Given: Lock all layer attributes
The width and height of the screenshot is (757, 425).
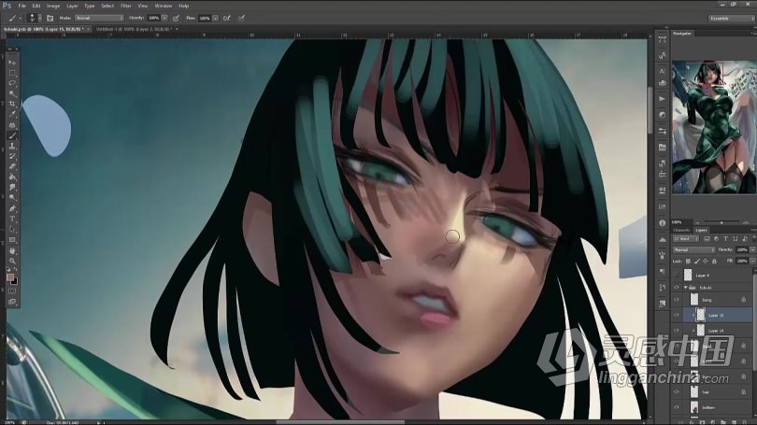Looking at the screenshot, I should [x=714, y=261].
